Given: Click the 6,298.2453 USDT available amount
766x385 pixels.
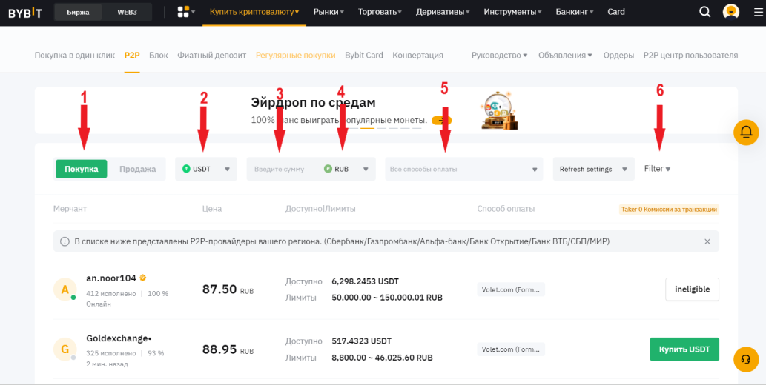Looking at the screenshot, I should 365,281.
